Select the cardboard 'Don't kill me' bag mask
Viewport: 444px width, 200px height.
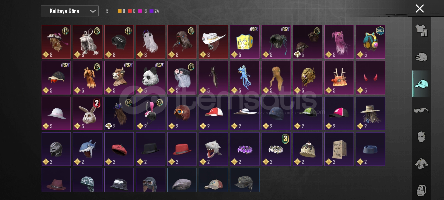[x=339, y=149]
